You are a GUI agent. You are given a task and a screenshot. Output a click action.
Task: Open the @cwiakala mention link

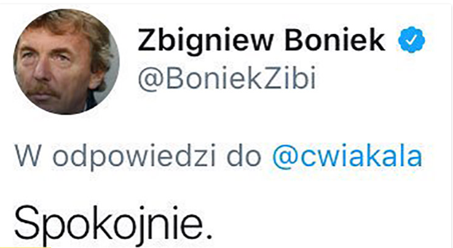tap(347, 157)
